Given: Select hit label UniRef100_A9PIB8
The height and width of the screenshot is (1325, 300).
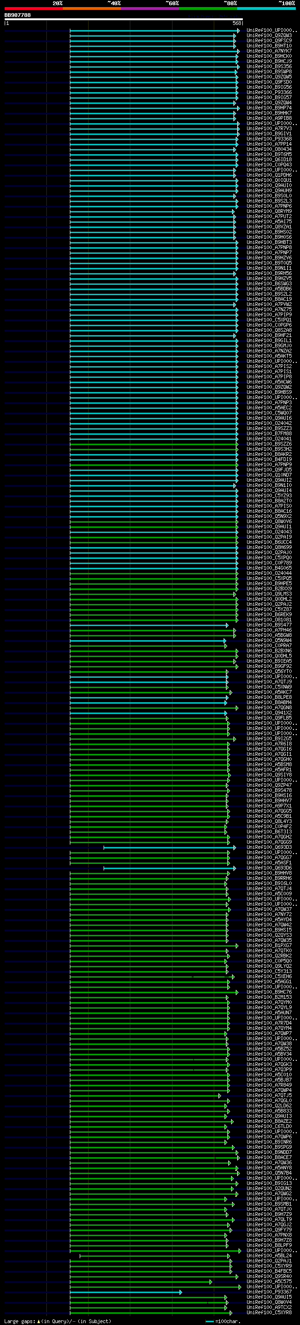Looking at the screenshot, I should [269, 118].
